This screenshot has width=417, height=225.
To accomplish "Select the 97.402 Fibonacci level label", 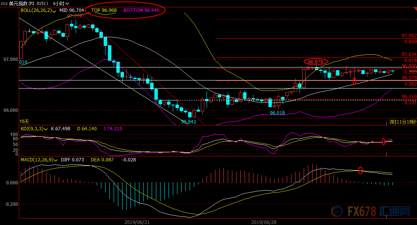I will tap(409, 36).
